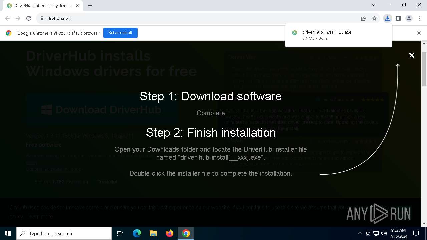Image resolution: width=427 pixels, height=240 pixels.
Task: Show hidden system tray icons
Action: tap(360, 233)
